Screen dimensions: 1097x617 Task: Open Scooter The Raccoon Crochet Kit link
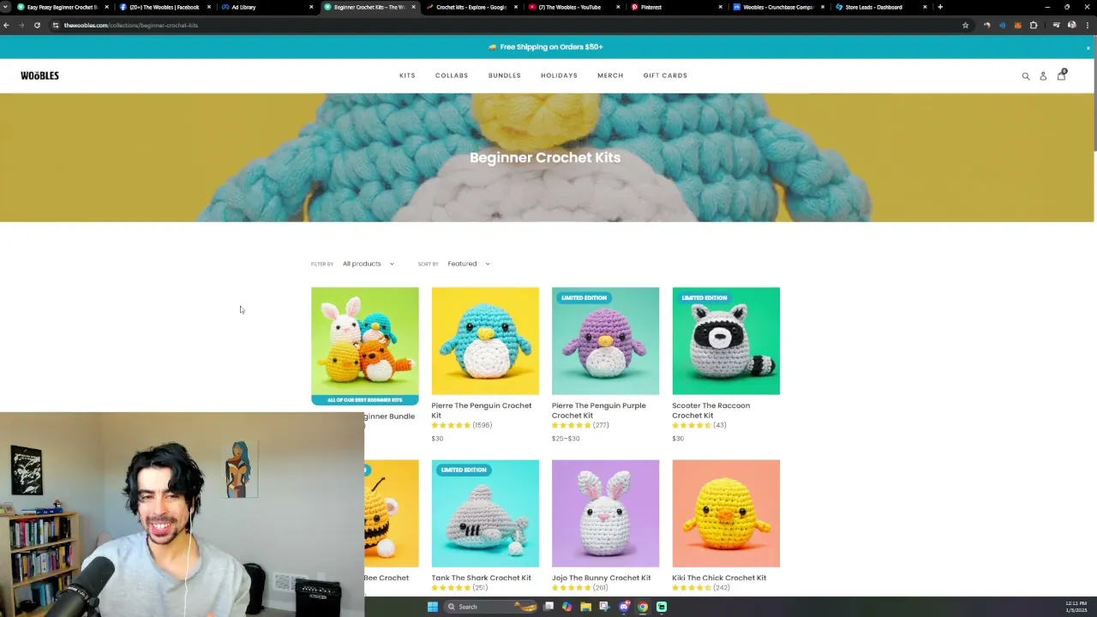710,410
